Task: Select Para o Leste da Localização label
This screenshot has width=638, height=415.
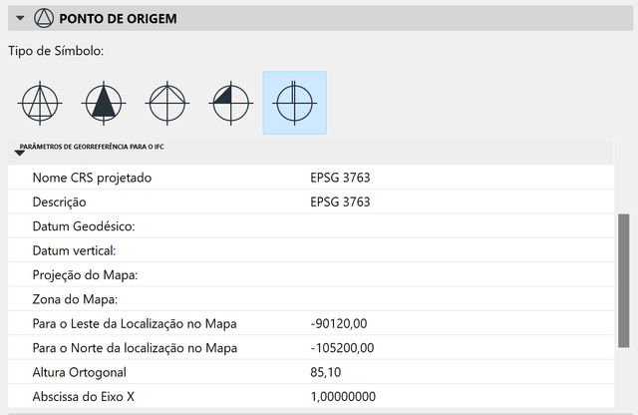Action: click(135, 324)
